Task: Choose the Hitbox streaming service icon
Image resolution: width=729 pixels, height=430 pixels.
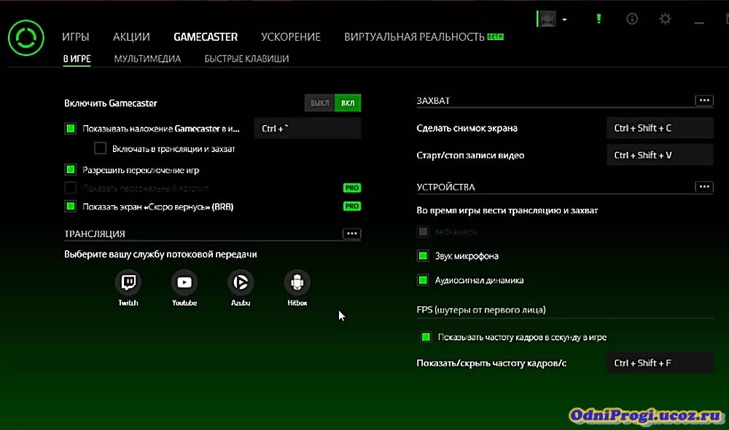Action: coord(297,282)
